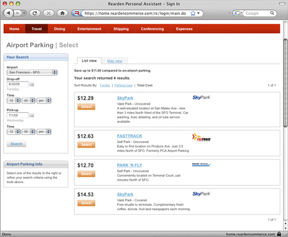
Task: Open the Home navigation tab
Action: point(14,29)
